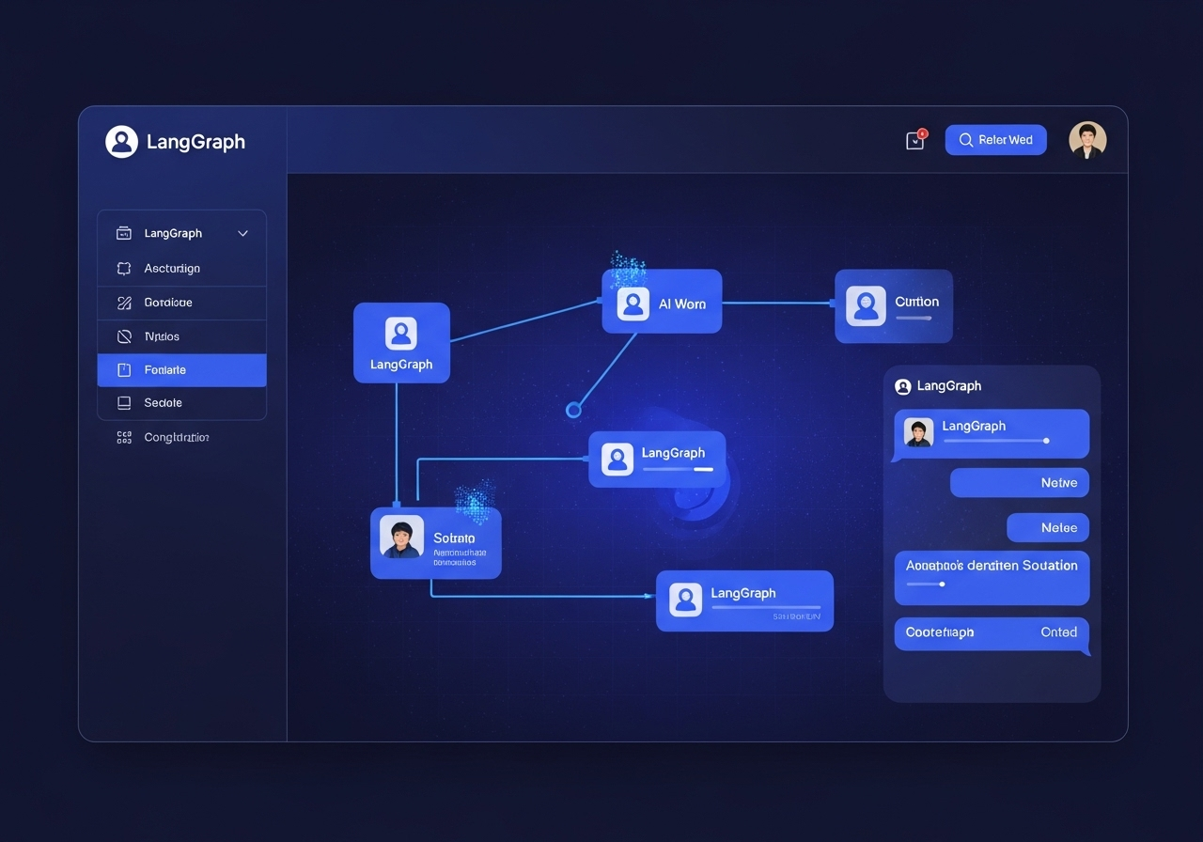Image resolution: width=1203 pixels, height=842 pixels.
Task: Click the avatar icon in middle LangGraph node
Action: (x=617, y=459)
